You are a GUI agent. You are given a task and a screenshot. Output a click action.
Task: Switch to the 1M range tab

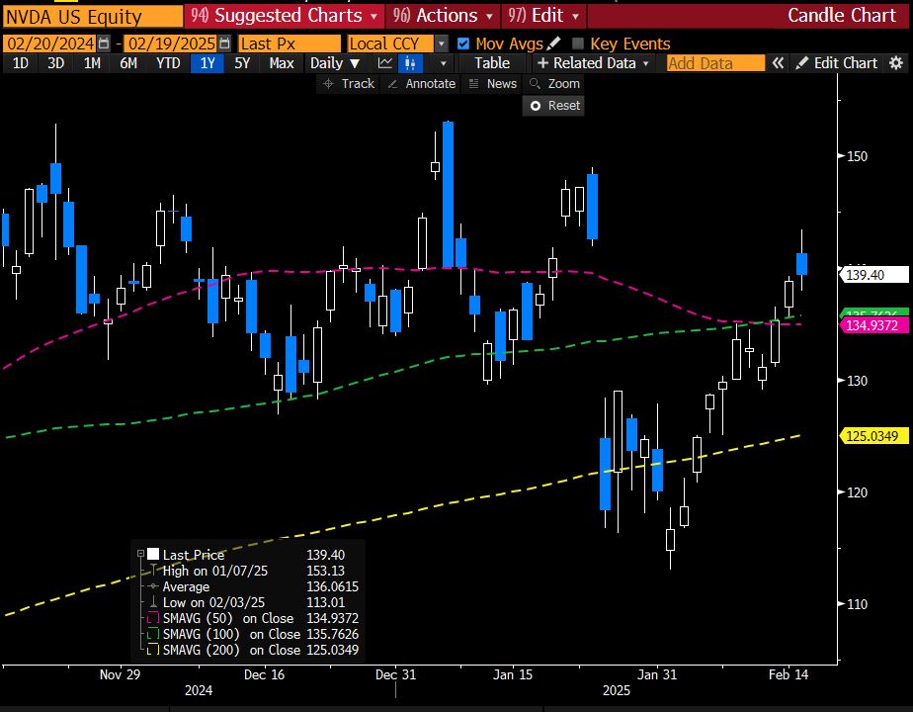click(92, 63)
